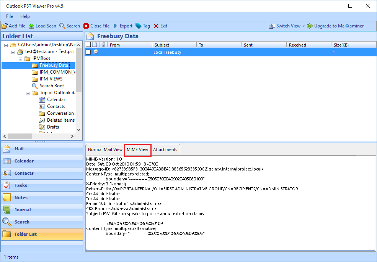The height and width of the screenshot is (262, 377).
Task: Click the scroll right arrow under folder tree
Action: coord(72,136)
